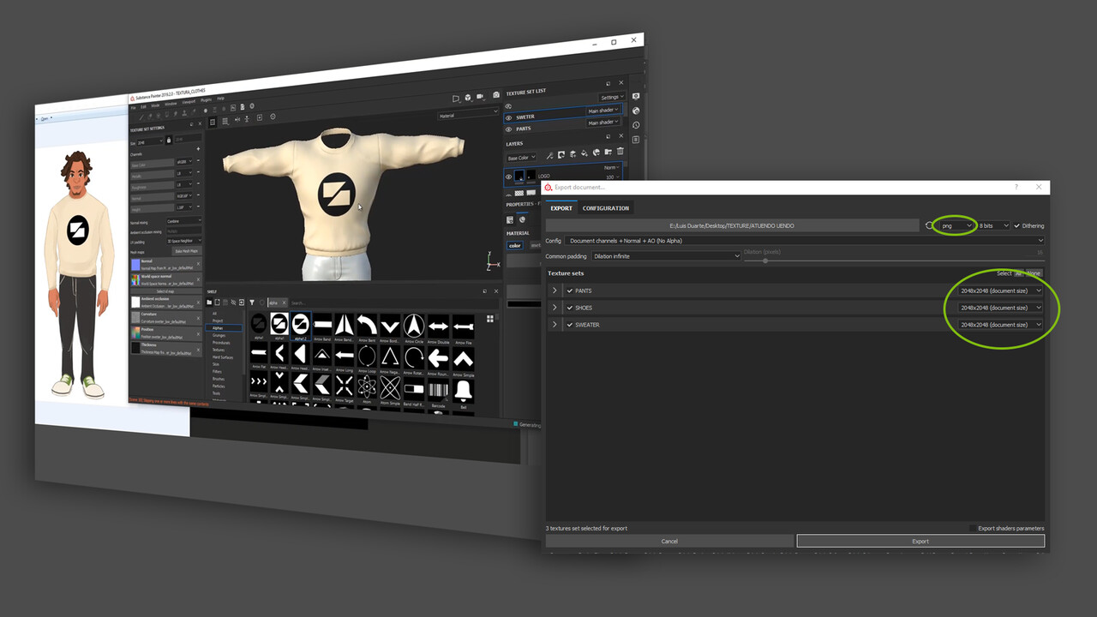Click the color channel chip under MATERIAL

tap(514, 246)
